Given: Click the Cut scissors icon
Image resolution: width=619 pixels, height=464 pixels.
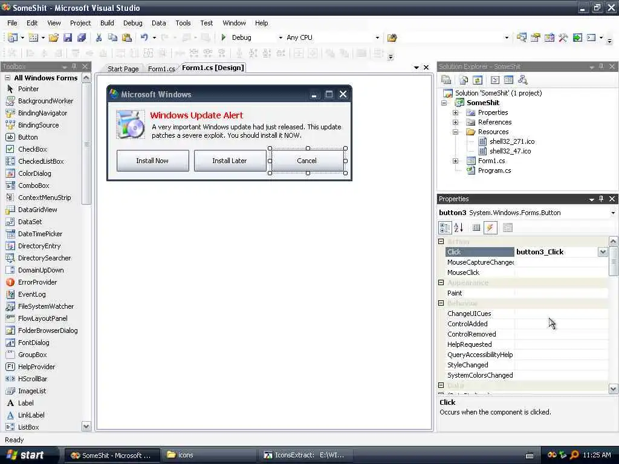Looking at the screenshot, I should [x=99, y=37].
